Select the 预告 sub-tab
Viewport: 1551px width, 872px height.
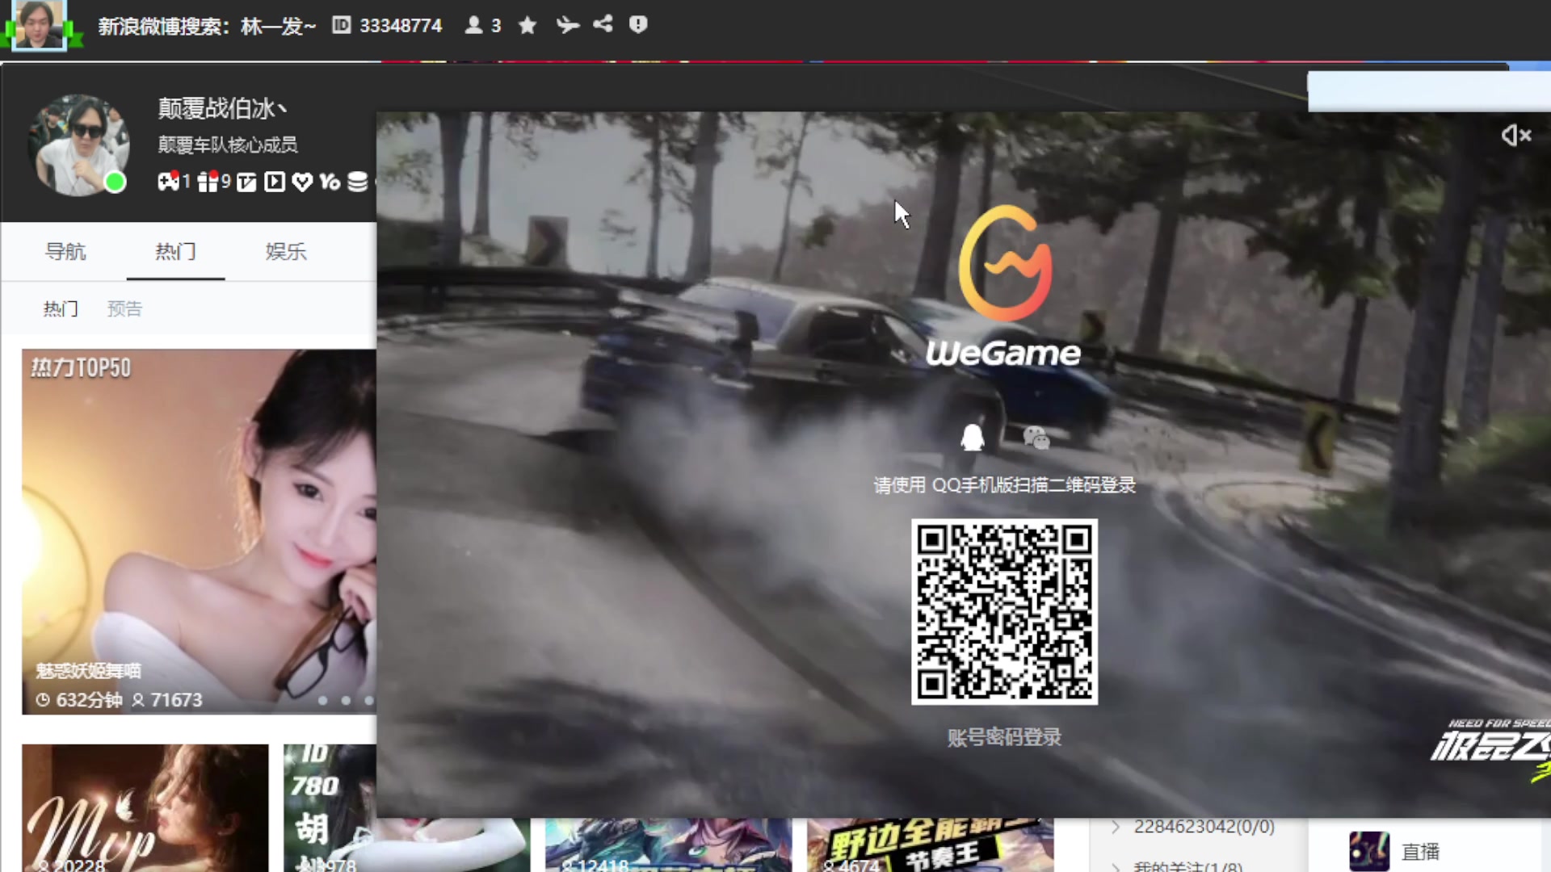124,308
